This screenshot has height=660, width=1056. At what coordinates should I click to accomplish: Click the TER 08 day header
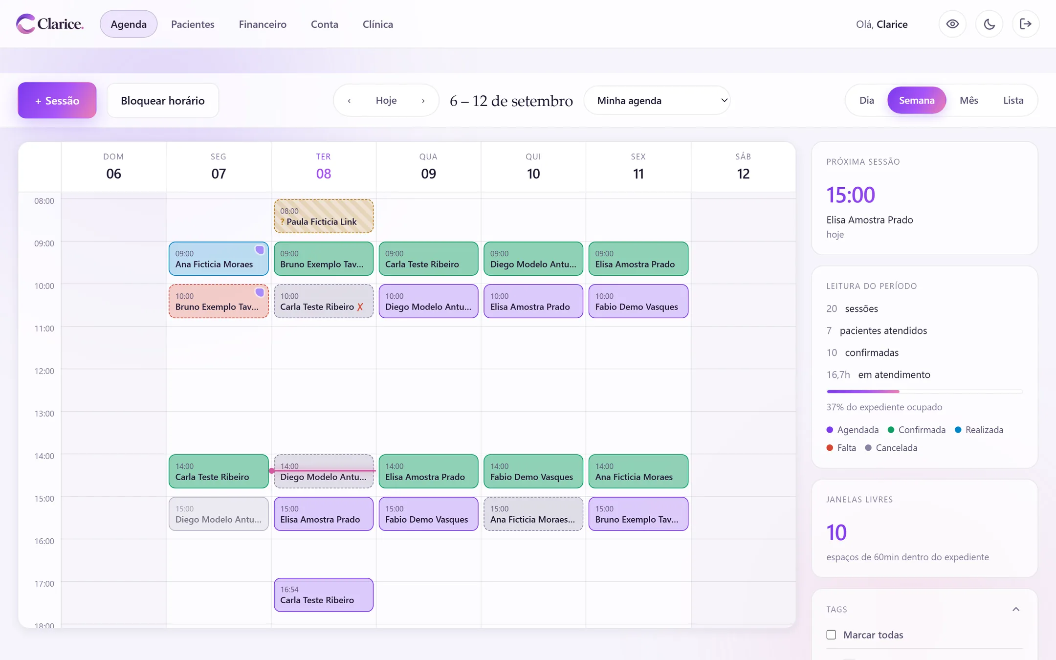pos(324,167)
